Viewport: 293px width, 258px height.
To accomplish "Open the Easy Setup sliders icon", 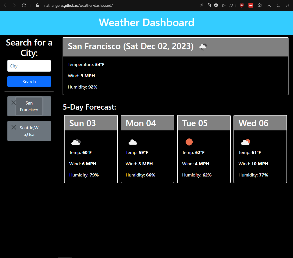I will 278,5.
